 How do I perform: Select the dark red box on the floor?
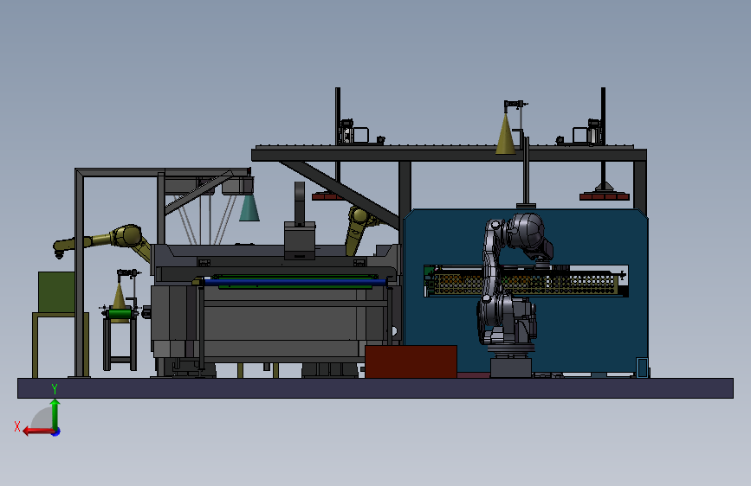point(411,361)
